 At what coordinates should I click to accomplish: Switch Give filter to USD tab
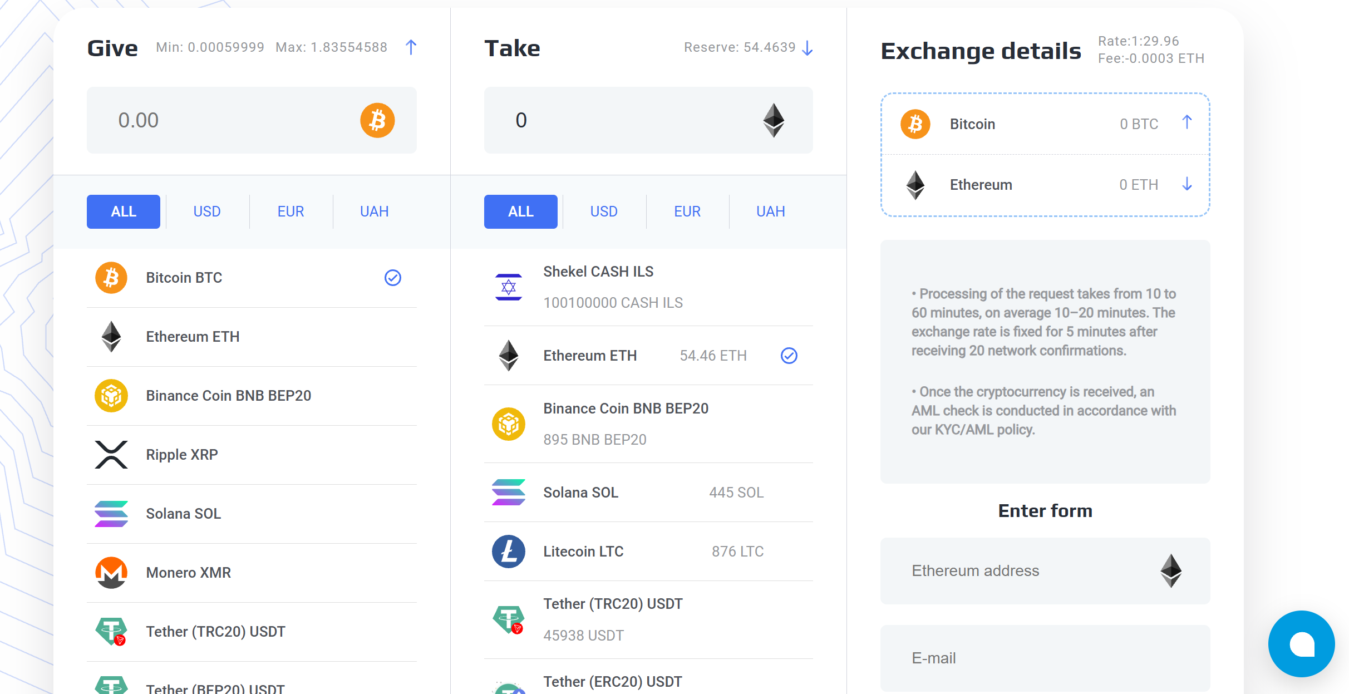[207, 211]
